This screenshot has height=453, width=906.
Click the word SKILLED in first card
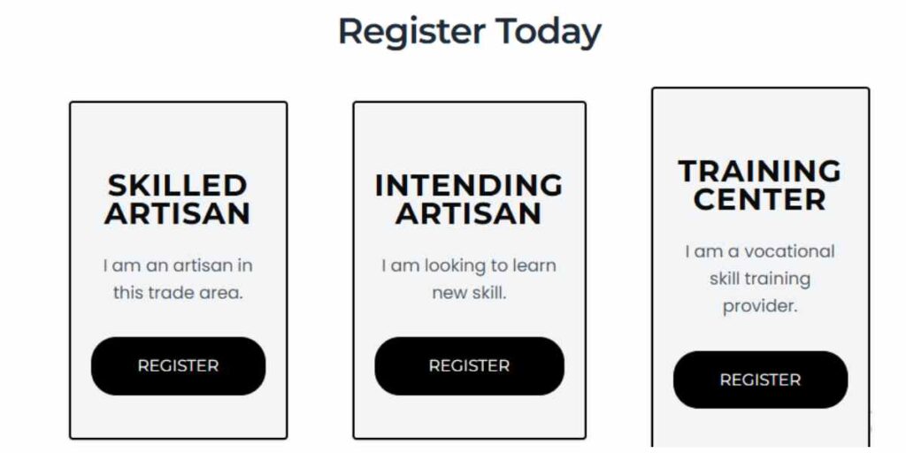[178, 186]
